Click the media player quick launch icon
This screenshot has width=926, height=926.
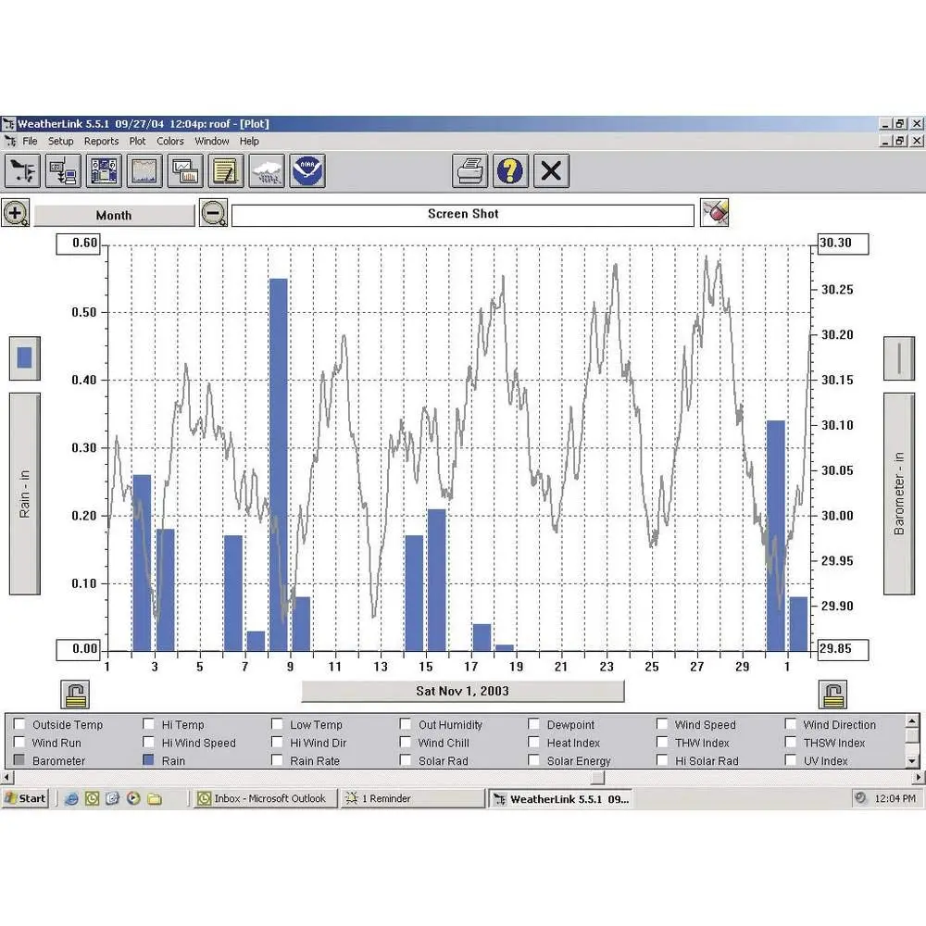click(134, 798)
